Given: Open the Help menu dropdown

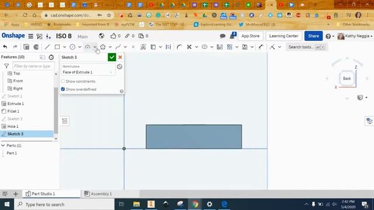Looking at the screenshot, I should (330, 36).
